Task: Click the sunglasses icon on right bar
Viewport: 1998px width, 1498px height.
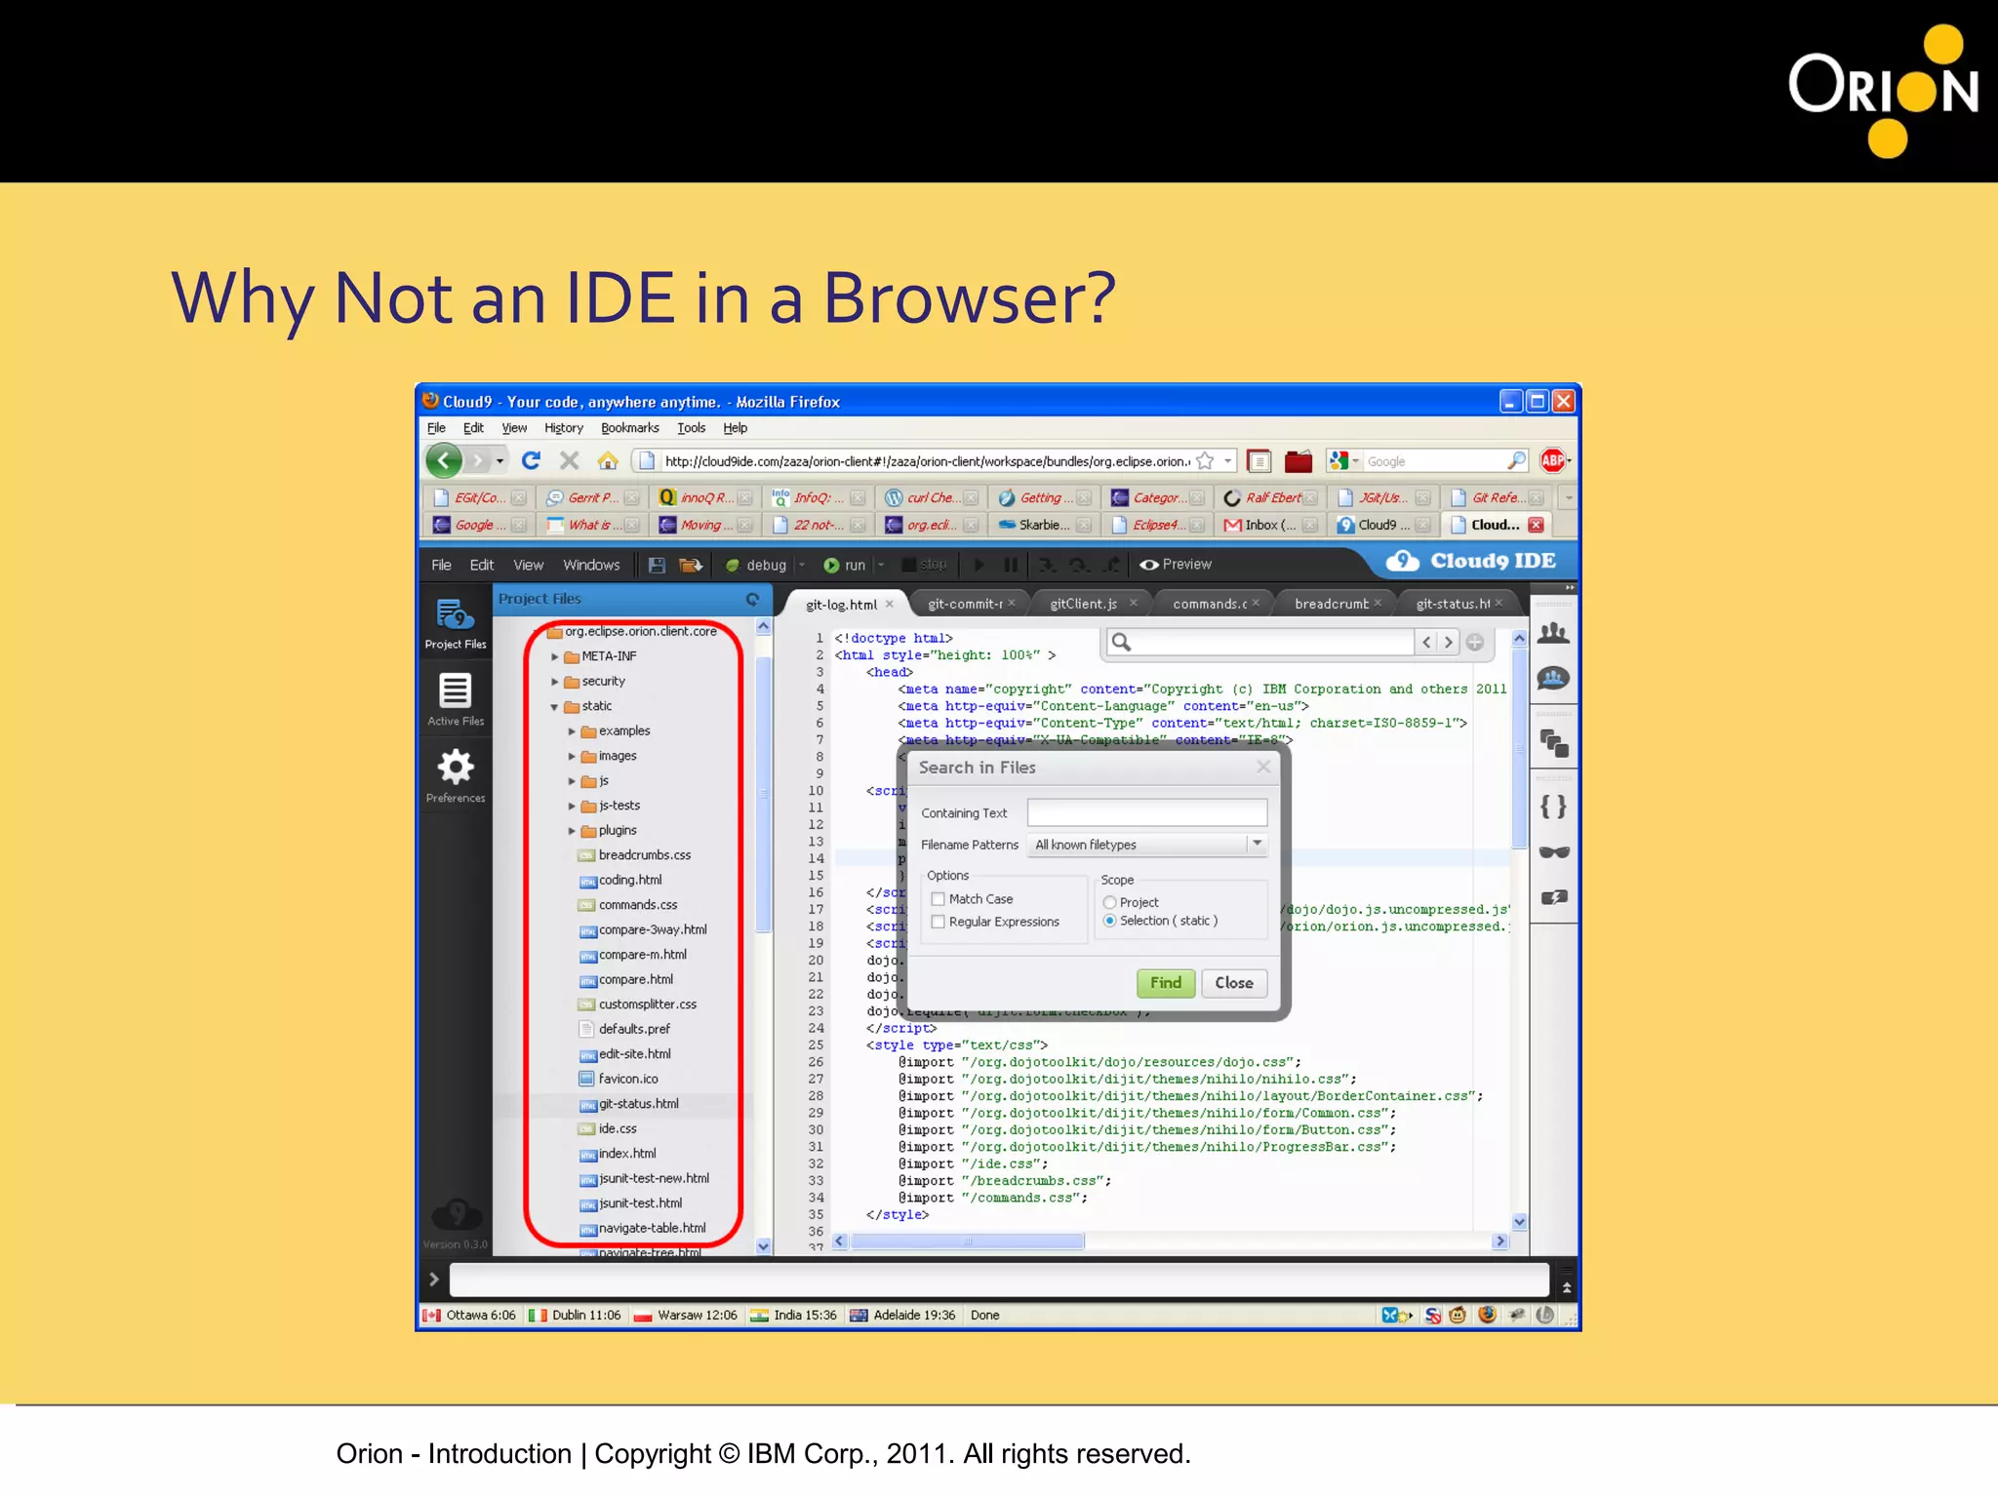Action: [1553, 851]
